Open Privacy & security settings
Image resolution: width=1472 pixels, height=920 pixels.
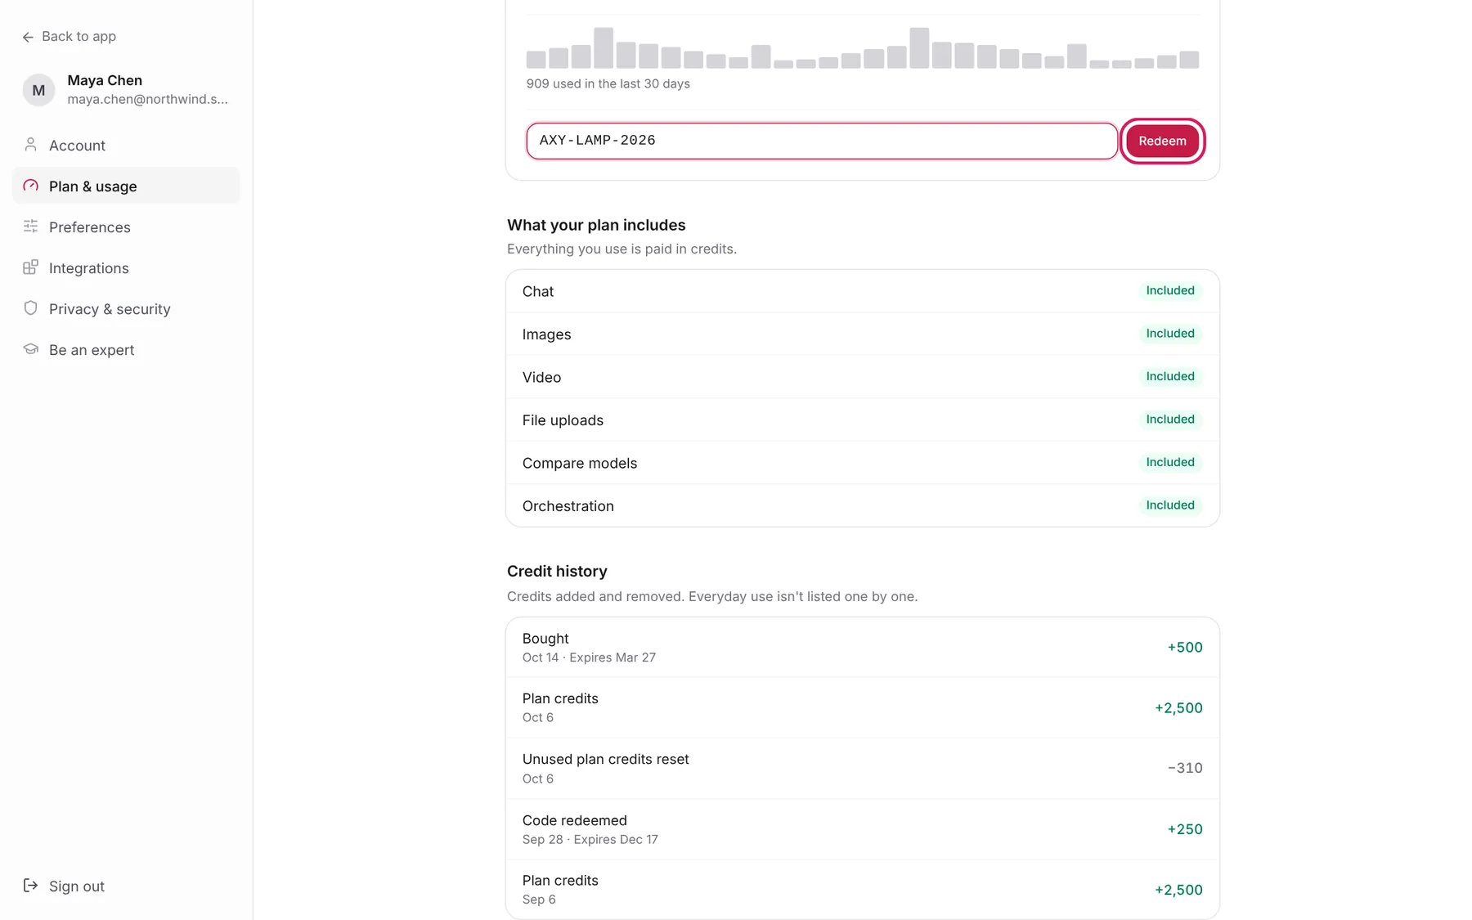point(126,308)
